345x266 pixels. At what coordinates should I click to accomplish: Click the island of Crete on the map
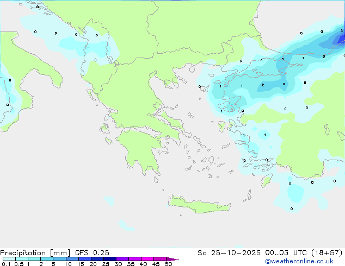click(199, 205)
